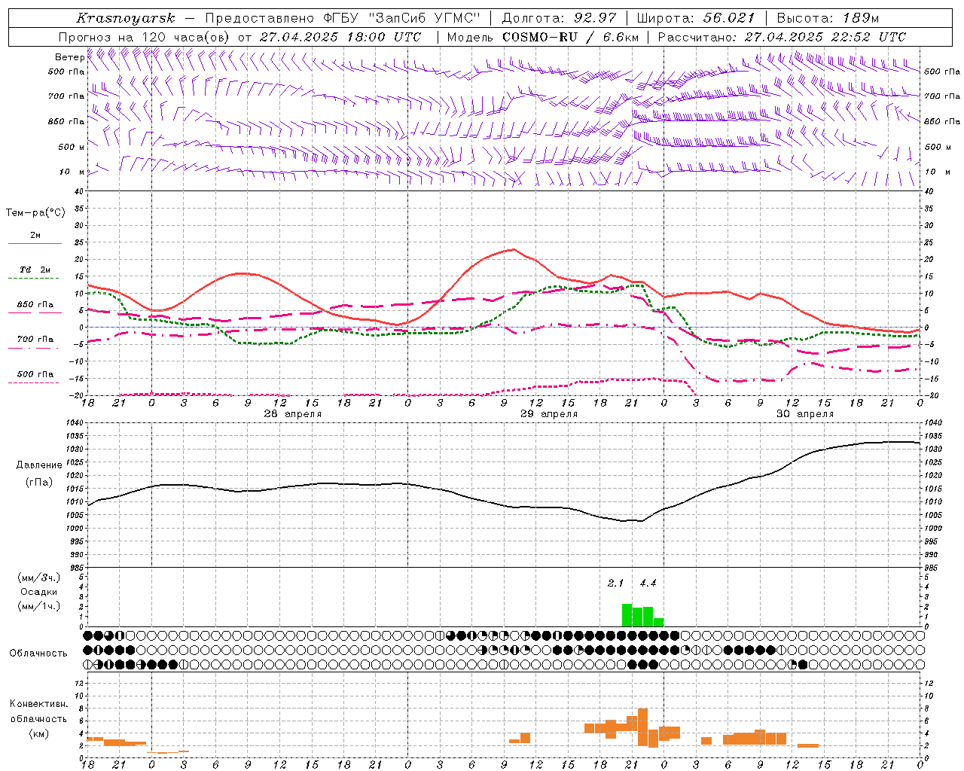Click the (км) convective cloud unit label
The height and width of the screenshot is (771, 964).
point(39,733)
